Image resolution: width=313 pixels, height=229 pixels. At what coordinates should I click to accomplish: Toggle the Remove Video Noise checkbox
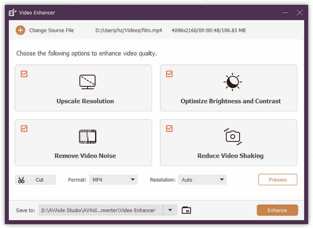[24, 128]
